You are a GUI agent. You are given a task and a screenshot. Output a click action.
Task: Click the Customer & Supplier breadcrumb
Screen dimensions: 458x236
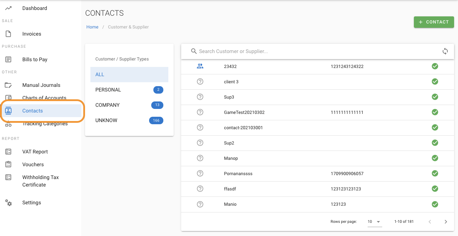tap(128, 27)
